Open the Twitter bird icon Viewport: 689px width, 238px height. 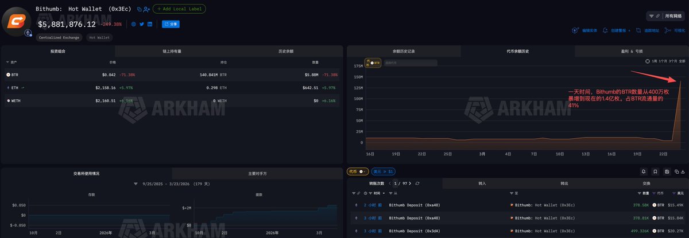(142, 24)
